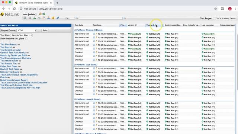The height and width of the screenshot is (134, 238).
Task: Click spreadsheet icon next to Test Plan Report link
Action: coord(19,45)
